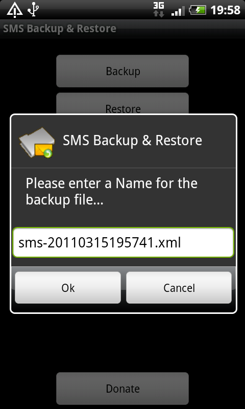Tap the 3G data indicator icon

[x=159, y=6]
